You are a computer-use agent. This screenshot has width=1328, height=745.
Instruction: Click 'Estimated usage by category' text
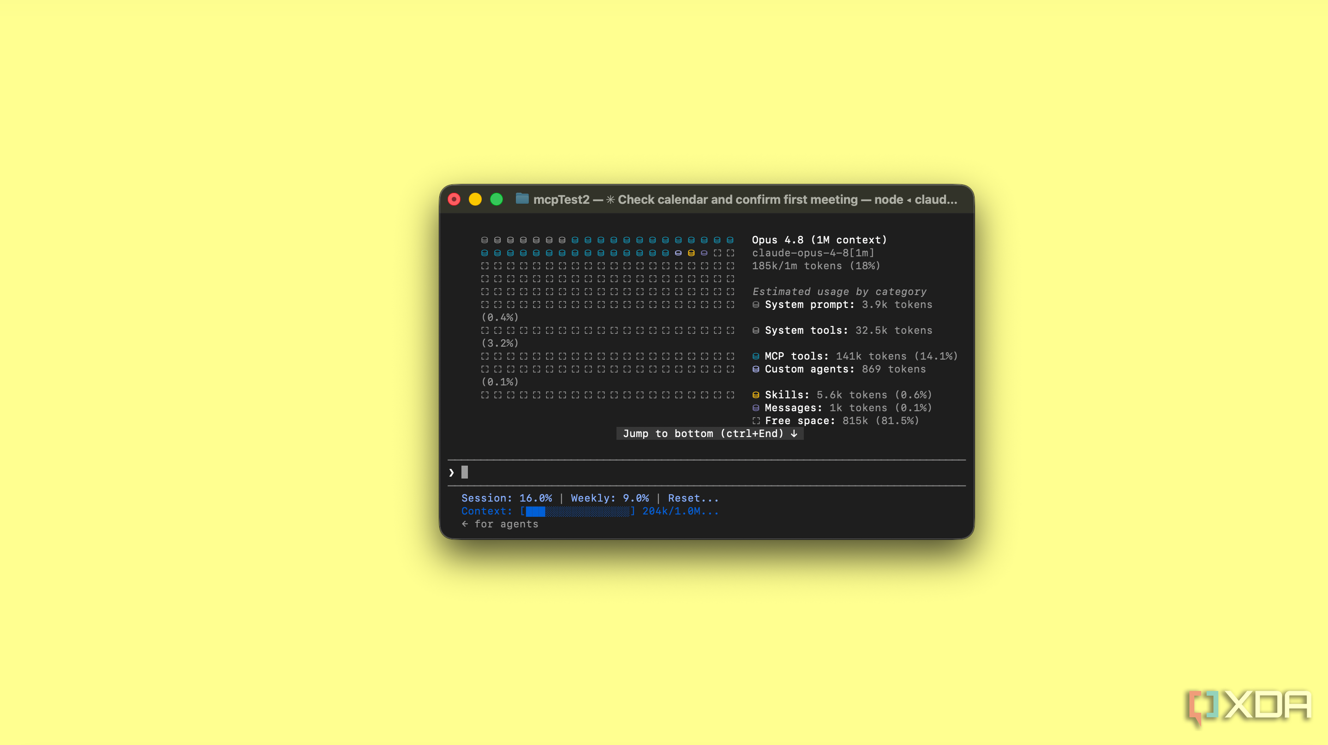click(x=839, y=292)
